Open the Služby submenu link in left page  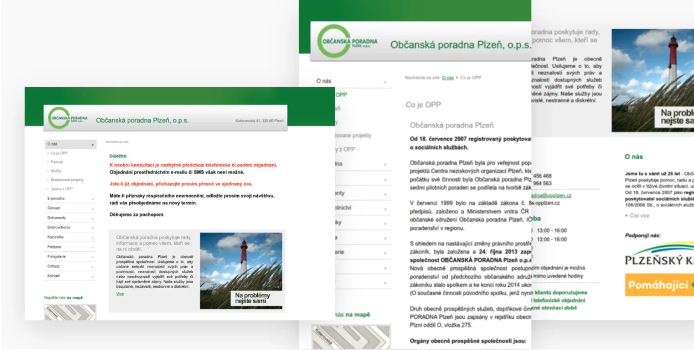(x=56, y=171)
